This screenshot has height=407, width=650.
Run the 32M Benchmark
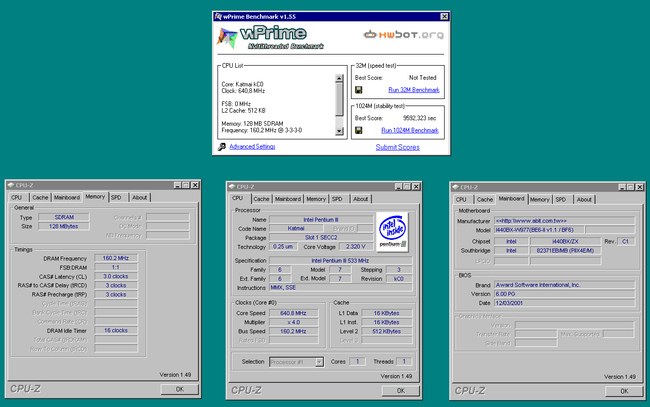pyautogui.click(x=414, y=90)
